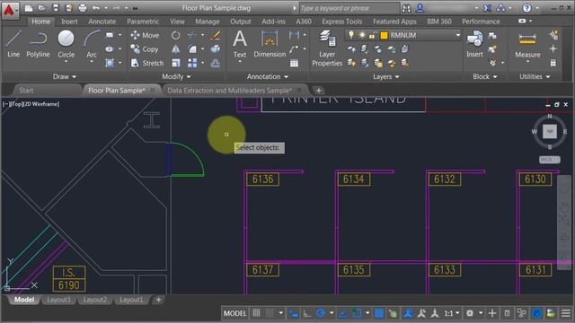The width and height of the screenshot is (575, 323).
Task: Switch to Layout2 tab
Action: coord(94,300)
